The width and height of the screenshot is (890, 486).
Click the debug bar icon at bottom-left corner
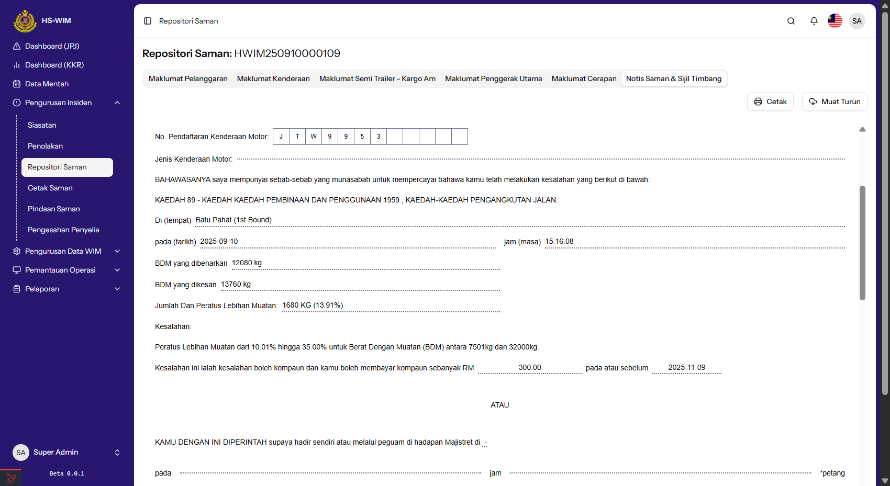click(x=10, y=477)
